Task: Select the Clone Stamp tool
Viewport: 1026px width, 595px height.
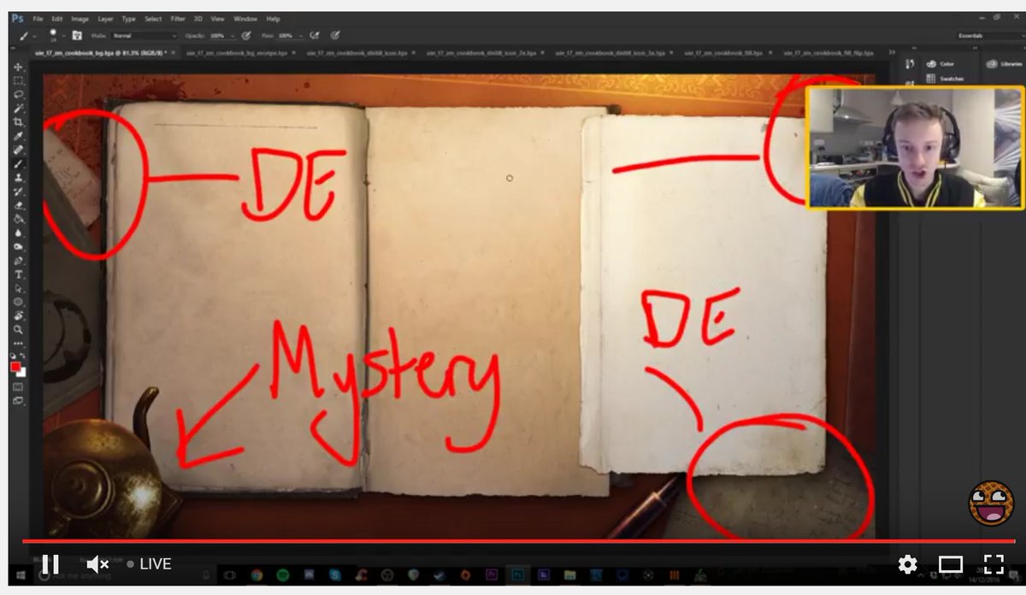Action: point(19,177)
